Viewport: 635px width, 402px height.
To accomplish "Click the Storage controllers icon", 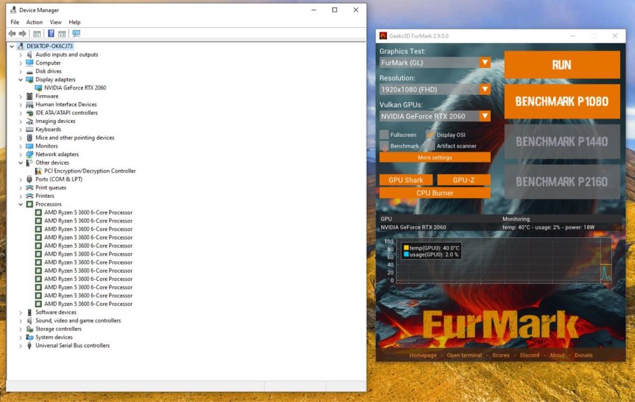I will pyautogui.click(x=29, y=329).
